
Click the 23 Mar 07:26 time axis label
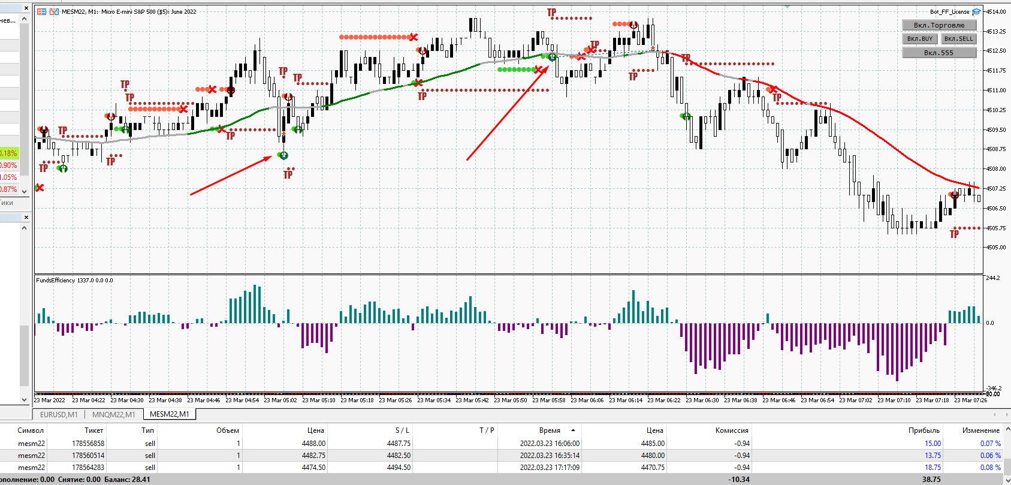click(971, 400)
